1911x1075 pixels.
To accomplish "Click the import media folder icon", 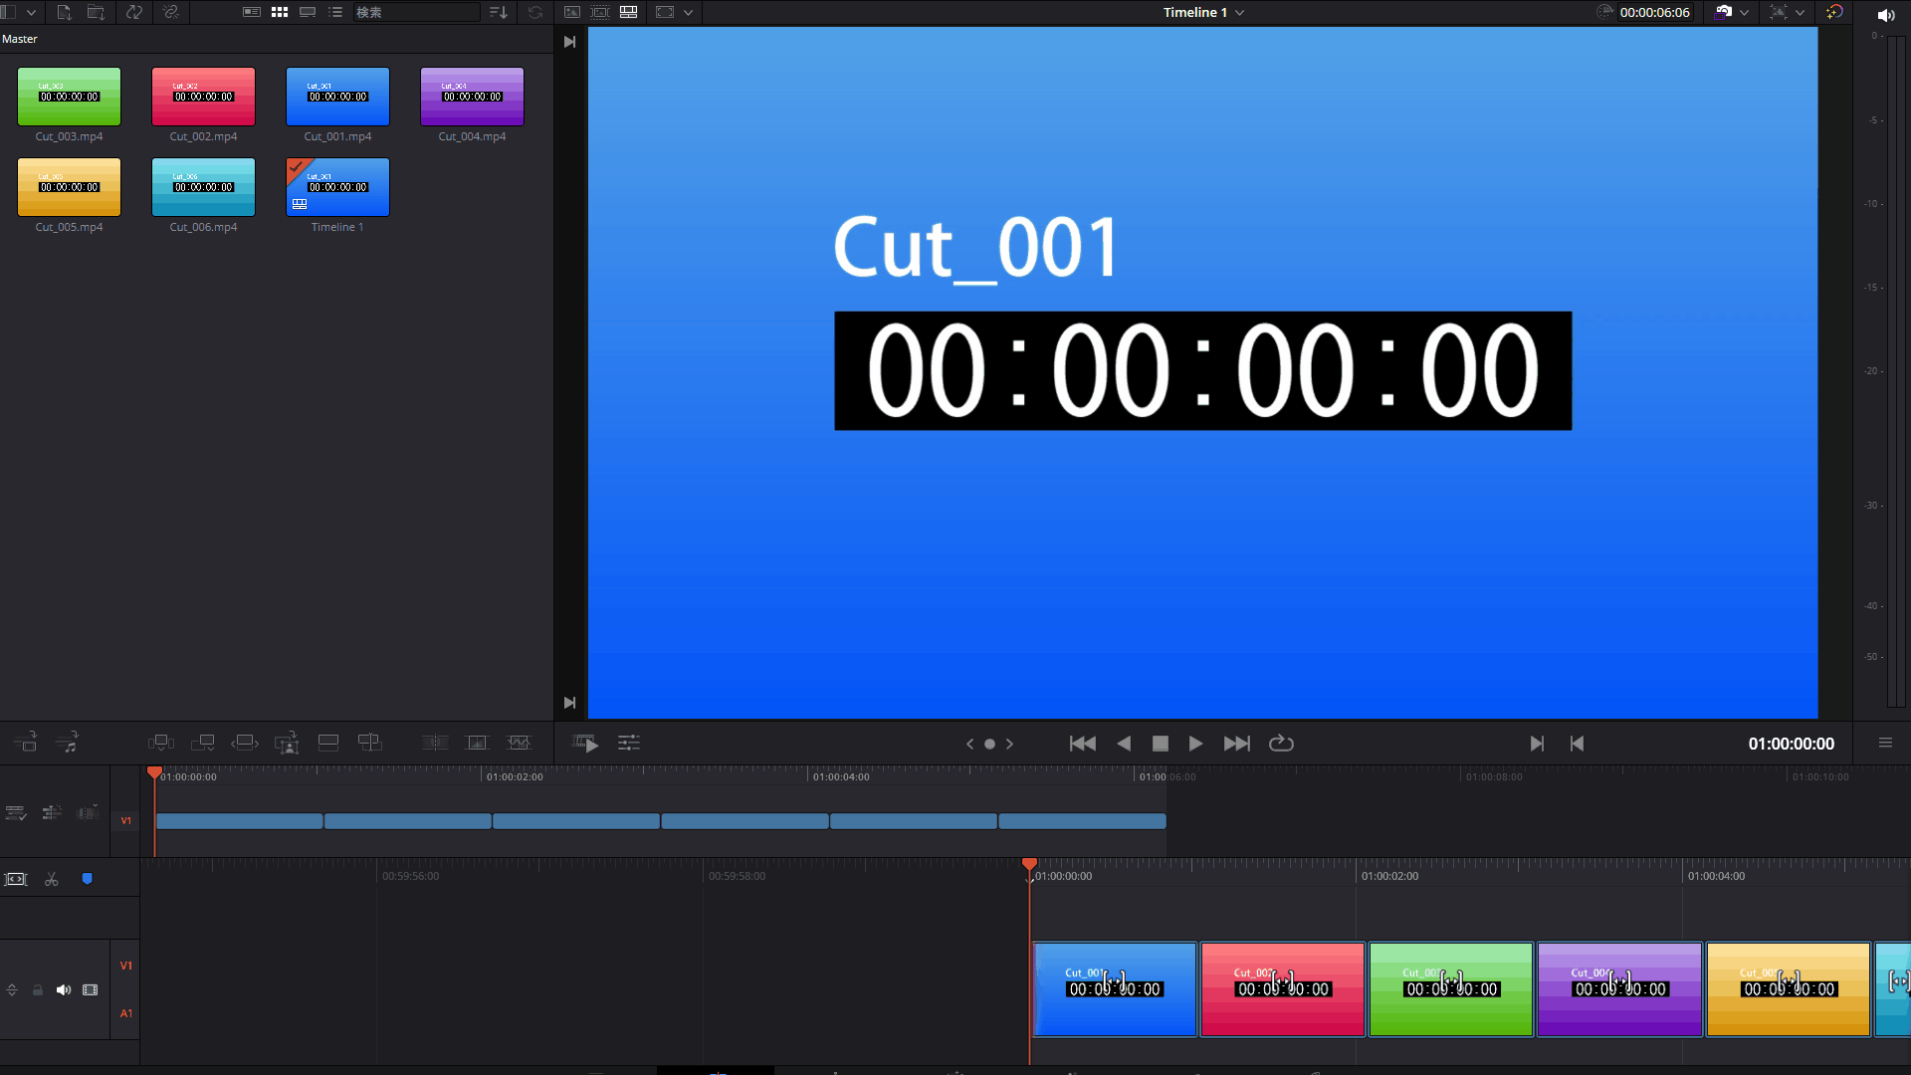I will point(97,12).
